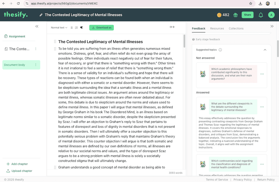
Task: Click the coin counter showing 482
Action: 223,15
